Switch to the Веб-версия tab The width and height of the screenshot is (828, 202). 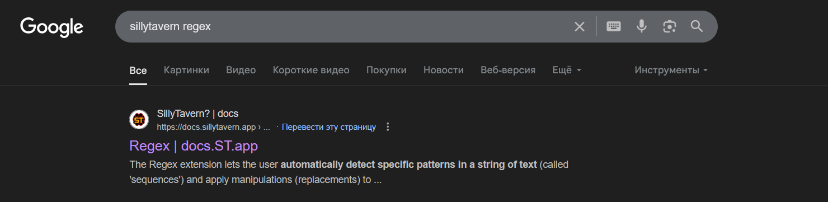click(508, 70)
